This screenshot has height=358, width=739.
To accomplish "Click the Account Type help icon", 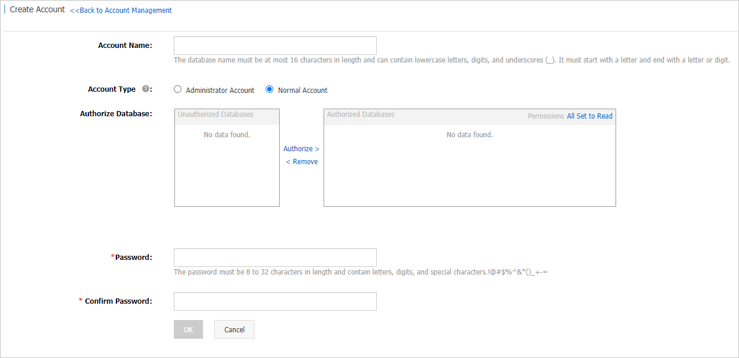I will pos(146,89).
